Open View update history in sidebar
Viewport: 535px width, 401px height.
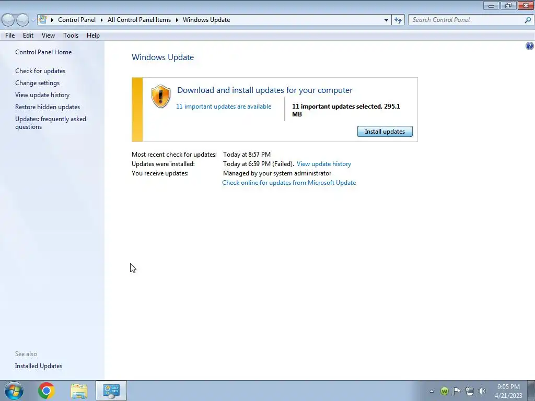pos(42,95)
